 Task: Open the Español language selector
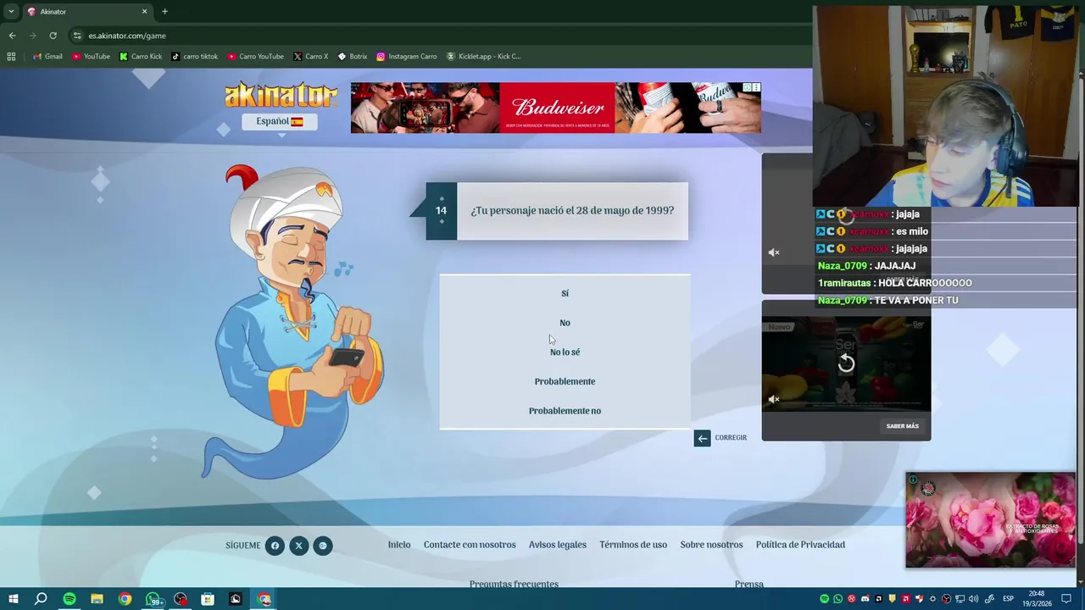[280, 121]
